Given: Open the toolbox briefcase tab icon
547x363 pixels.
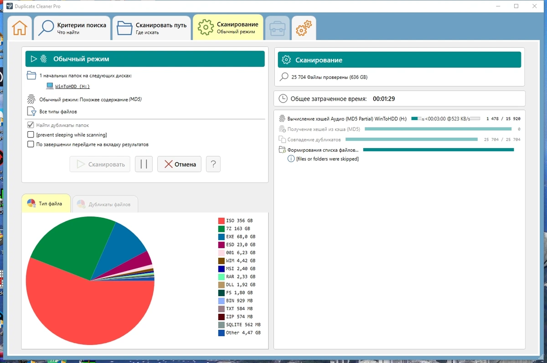Looking at the screenshot, I should pos(278,28).
